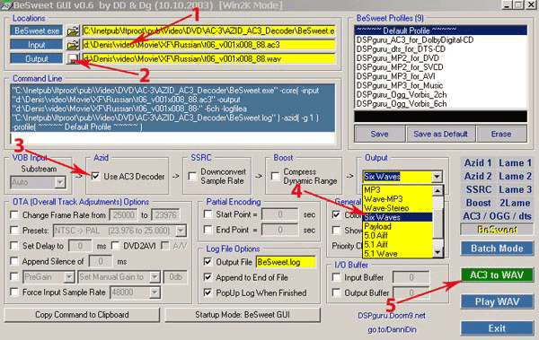Select the Default Profile entry
Image resolution: width=539 pixels, height=340 pixels.
point(441,31)
